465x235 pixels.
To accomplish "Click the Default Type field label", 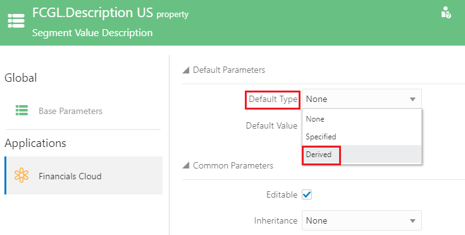I will [273, 99].
